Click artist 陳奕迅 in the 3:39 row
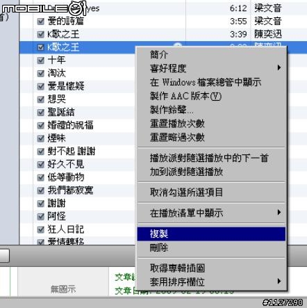The height and width of the screenshot is (308, 307). 268,34
